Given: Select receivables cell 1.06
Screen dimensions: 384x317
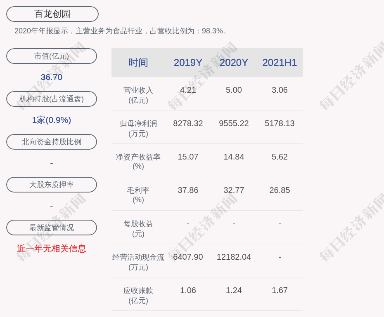Looking at the screenshot, I should [x=188, y=290].
